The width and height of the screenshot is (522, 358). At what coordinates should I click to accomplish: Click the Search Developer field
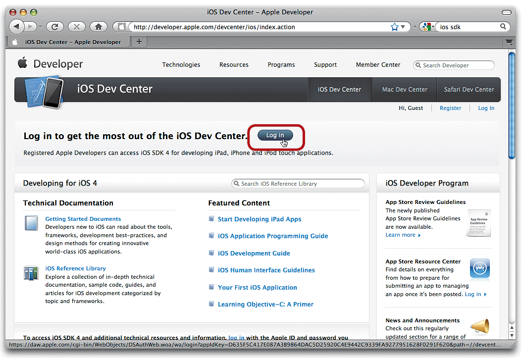(x=454, y=65)
